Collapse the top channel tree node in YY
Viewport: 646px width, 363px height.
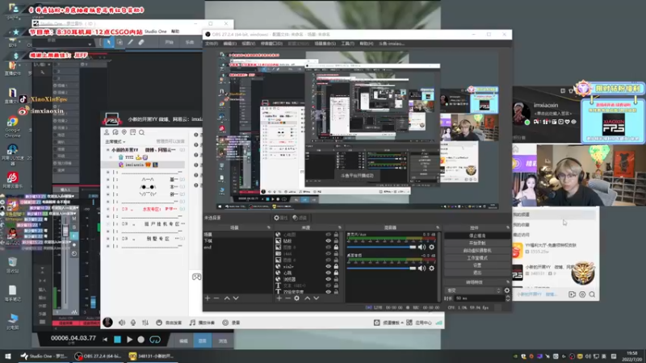[x=108, y=150]
